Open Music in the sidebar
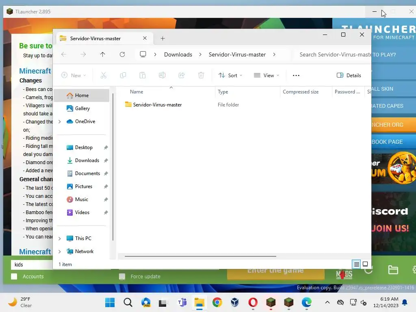This screenshot has width=416, height=312. coord(82,199)
